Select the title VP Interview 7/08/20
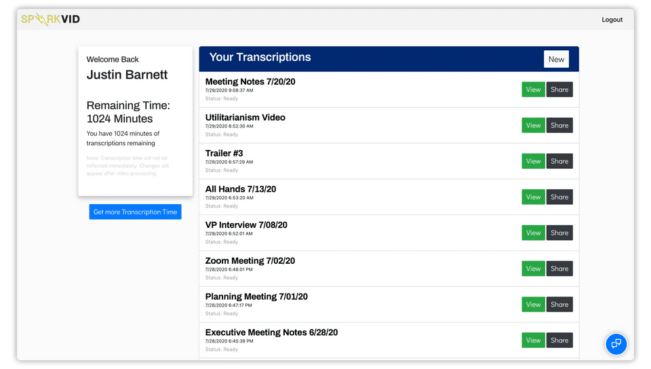 pyautogui.click(x=246, y=225)
